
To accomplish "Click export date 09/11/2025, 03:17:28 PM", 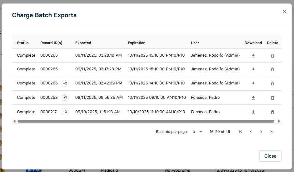I will (x=98, y=69).
